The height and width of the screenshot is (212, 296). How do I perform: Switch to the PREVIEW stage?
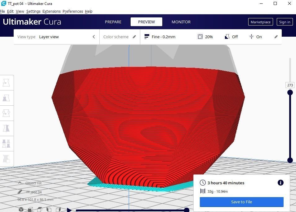click(146, 22)
